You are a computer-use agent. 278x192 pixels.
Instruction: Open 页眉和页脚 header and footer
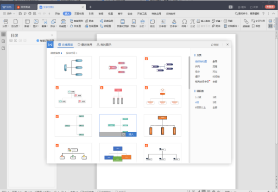(x=122, y=23)
